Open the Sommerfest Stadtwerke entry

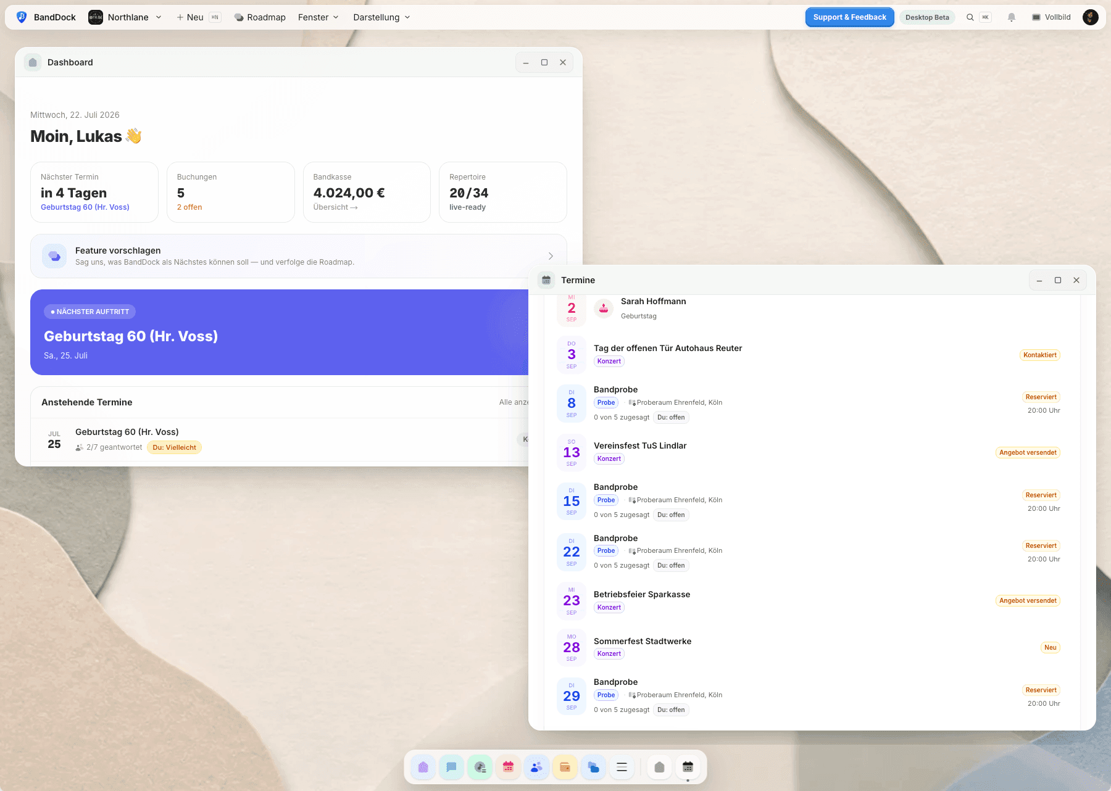pos(809,647)
